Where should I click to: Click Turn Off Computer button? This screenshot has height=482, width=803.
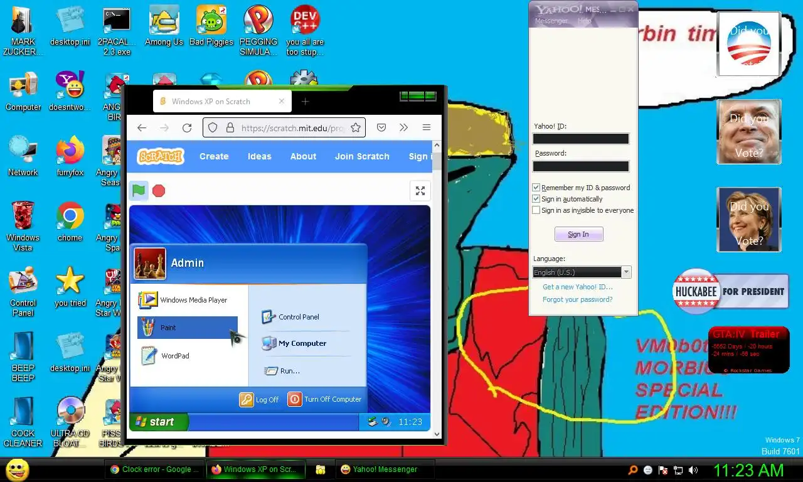(324, 399)
